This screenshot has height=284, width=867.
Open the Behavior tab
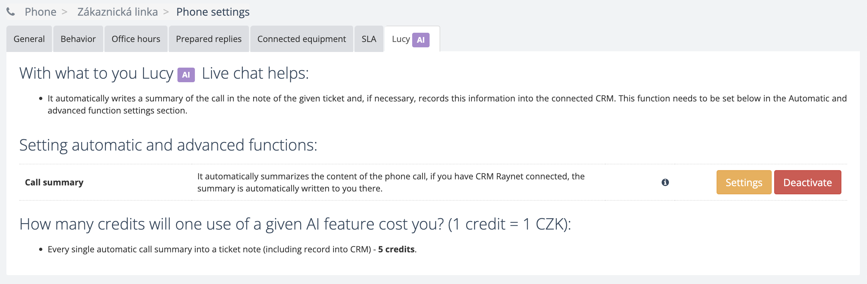pyautogui.click(x=78, y=39)
